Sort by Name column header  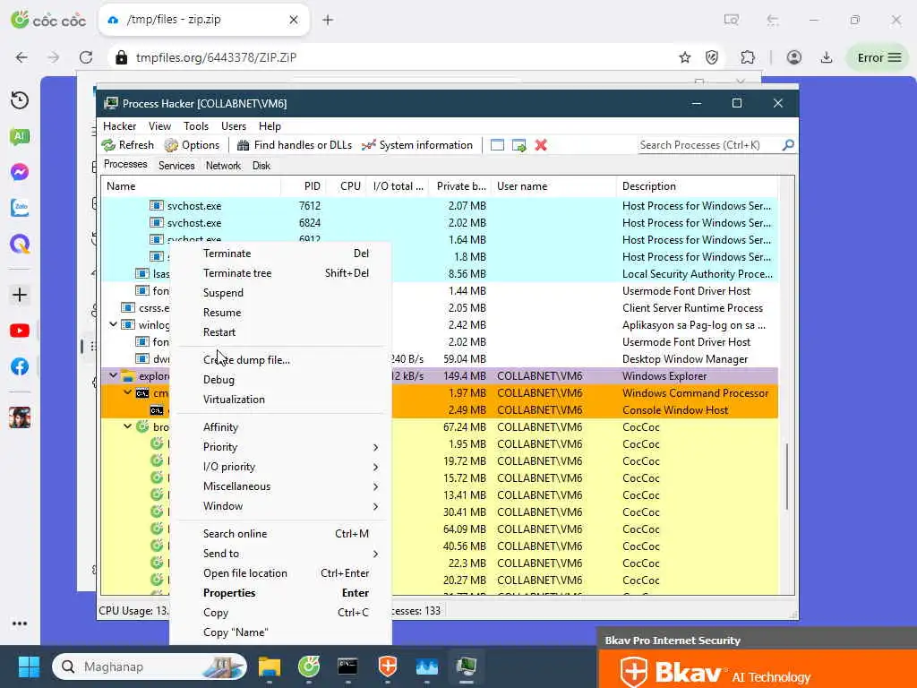[192, 186]
